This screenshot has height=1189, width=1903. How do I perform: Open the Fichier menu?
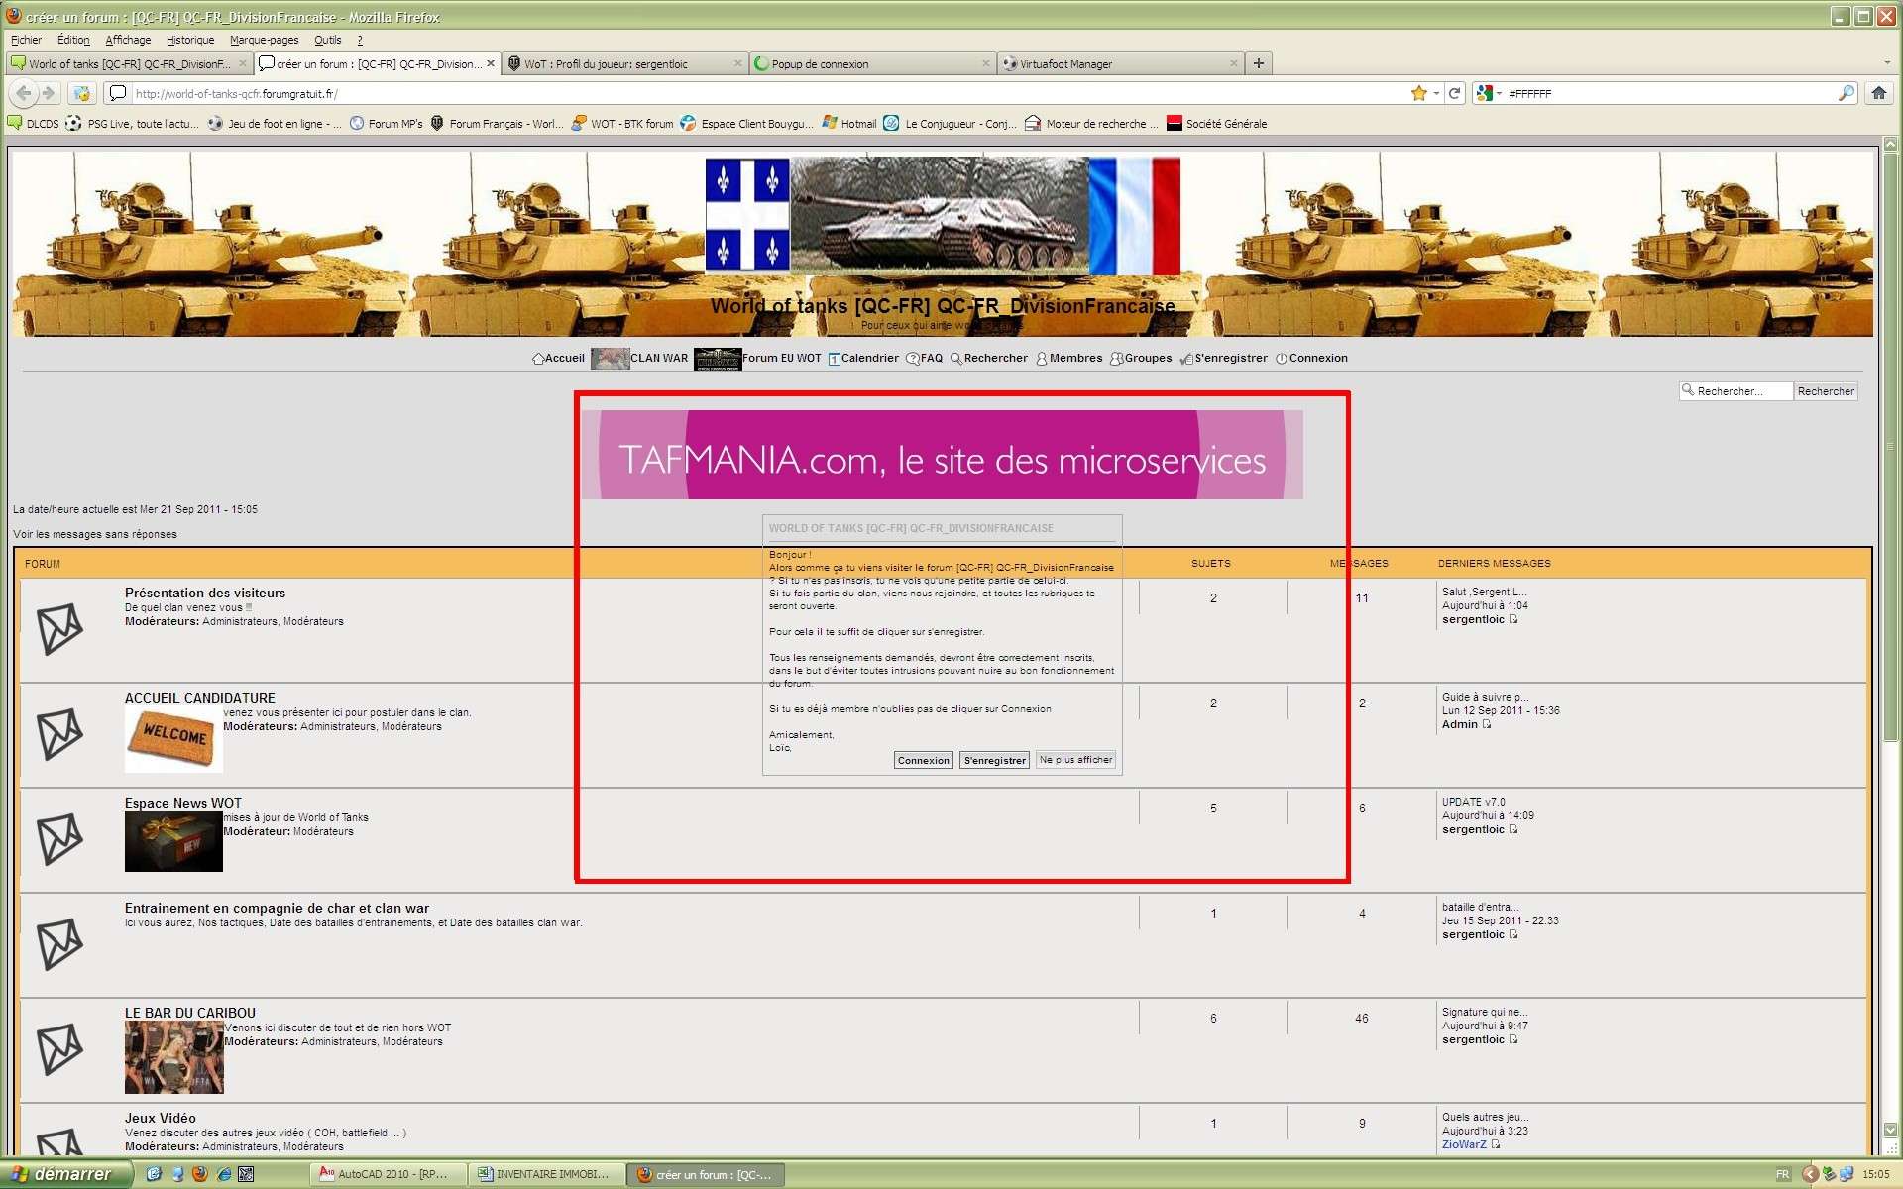coord(27,40)
